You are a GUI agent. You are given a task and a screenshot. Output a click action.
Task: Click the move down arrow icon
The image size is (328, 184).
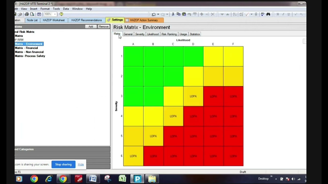point(222,14)
